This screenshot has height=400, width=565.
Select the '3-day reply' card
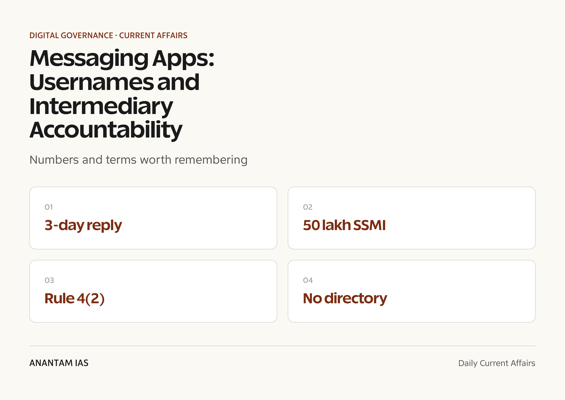click(153, 218)
